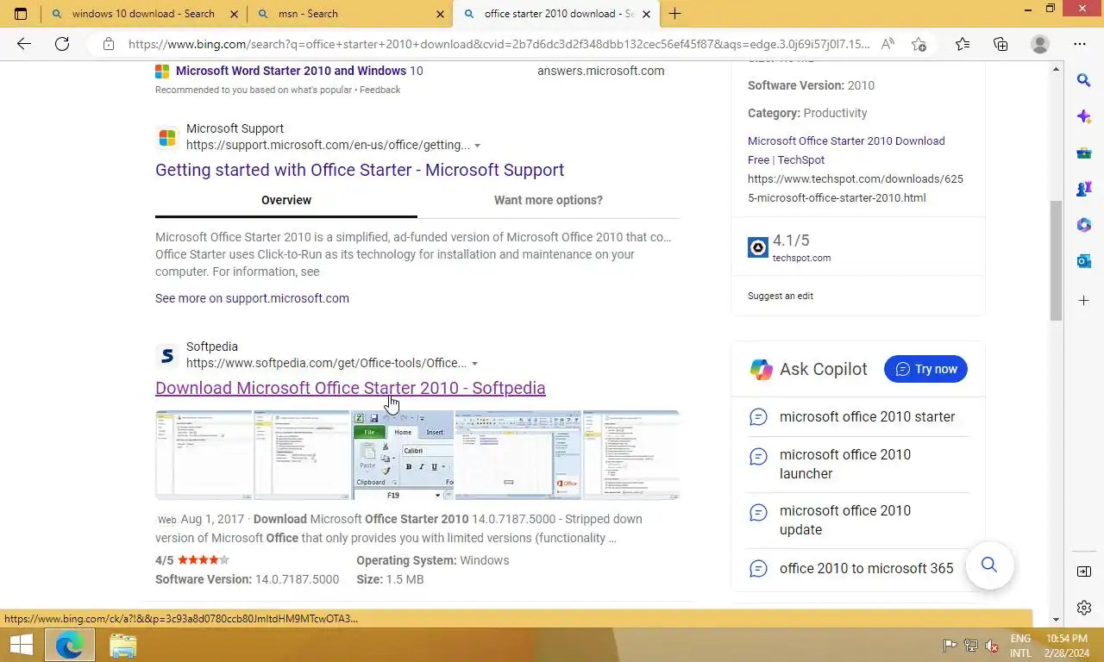Open sidebar Search icon
The height and width of the screenshot is (662, 1104).
[1084, 80]
